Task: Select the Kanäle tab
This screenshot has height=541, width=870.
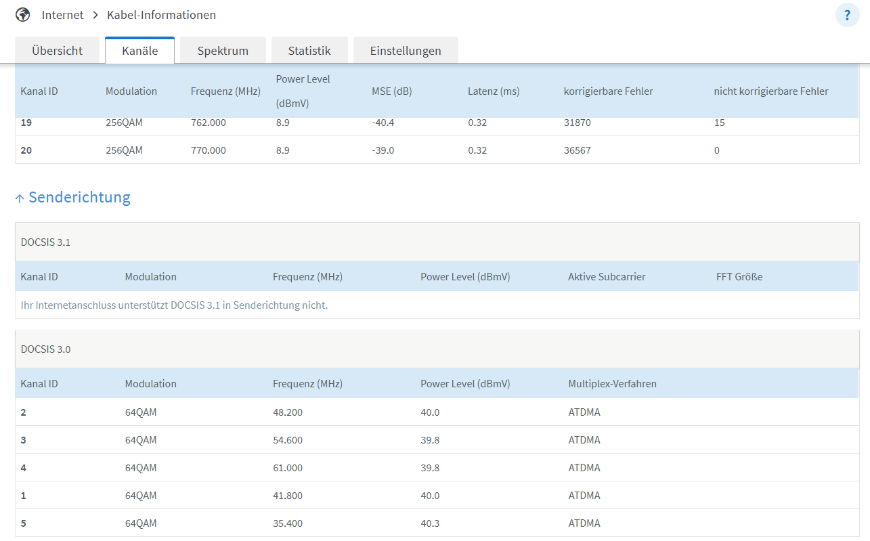Action: pos(140,51)
